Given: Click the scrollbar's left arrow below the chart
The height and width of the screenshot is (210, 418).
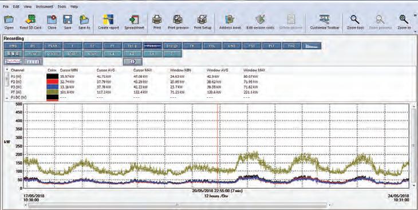Looking at the screenshot, I should click(26, 205).
